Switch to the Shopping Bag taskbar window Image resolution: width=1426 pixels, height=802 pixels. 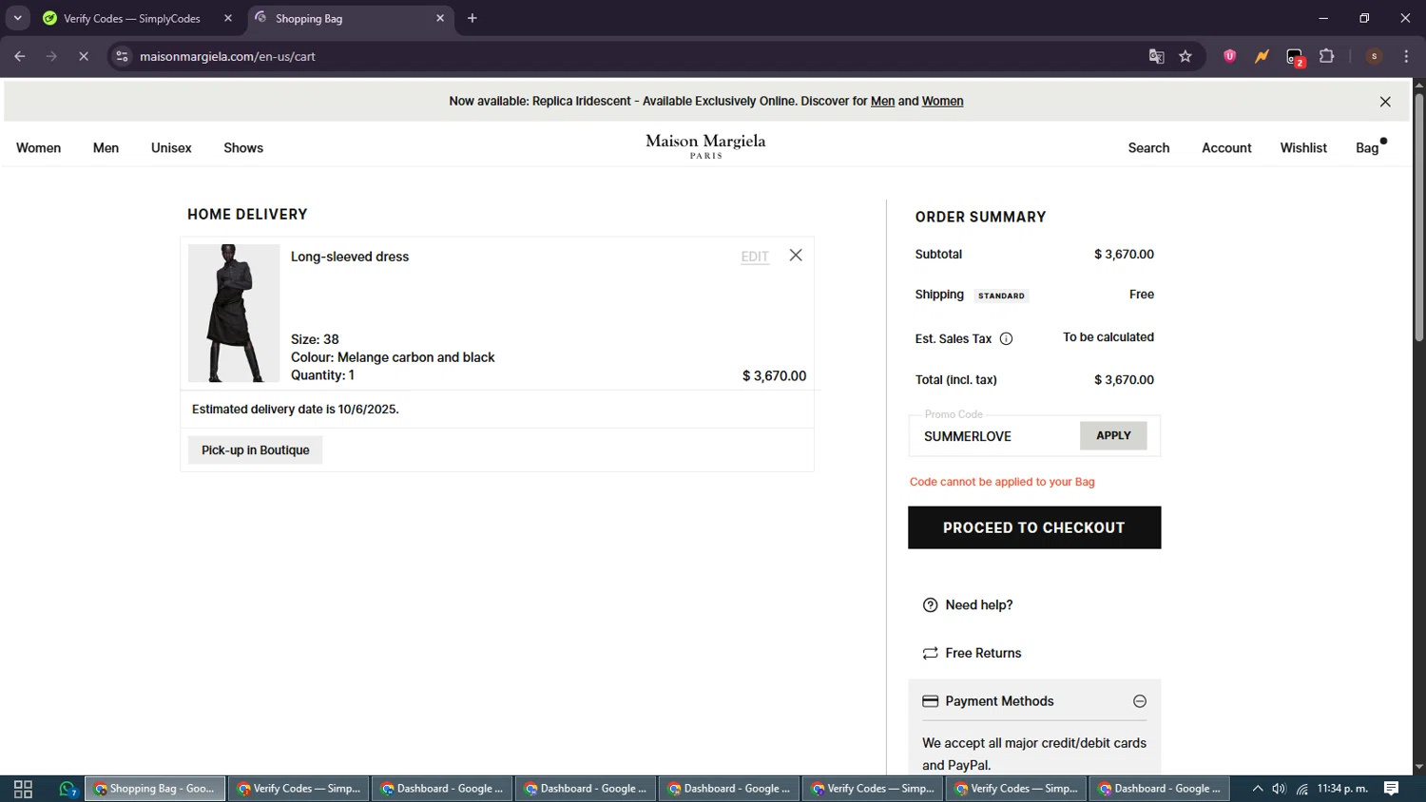155,789
